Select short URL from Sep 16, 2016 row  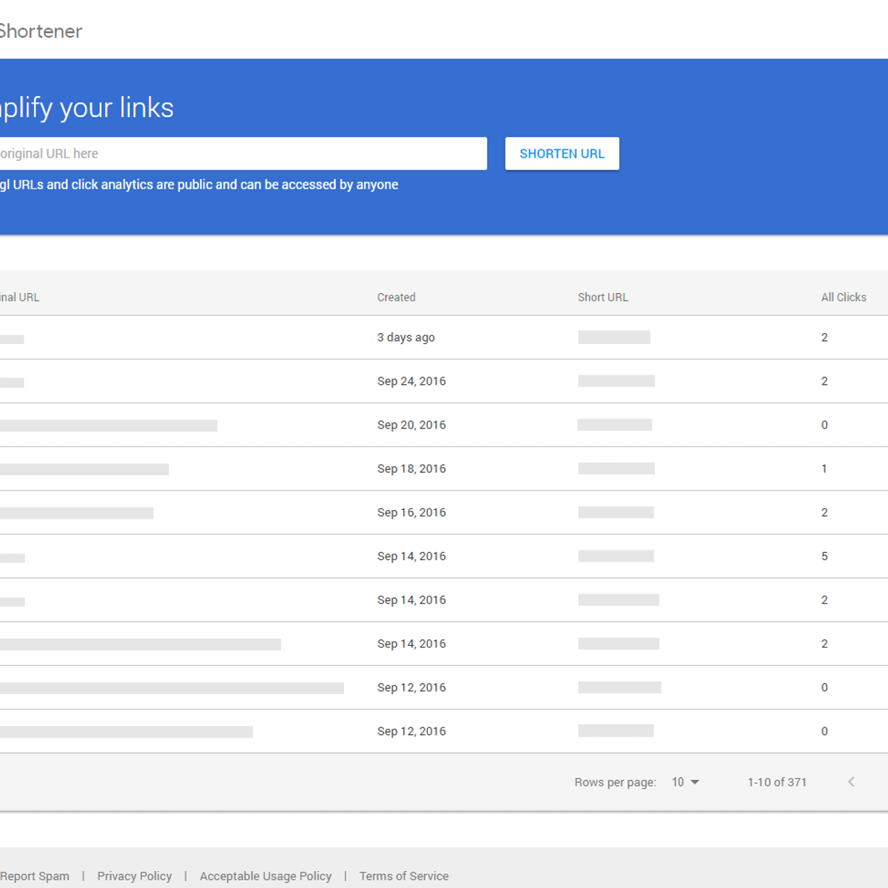(616, 512)
